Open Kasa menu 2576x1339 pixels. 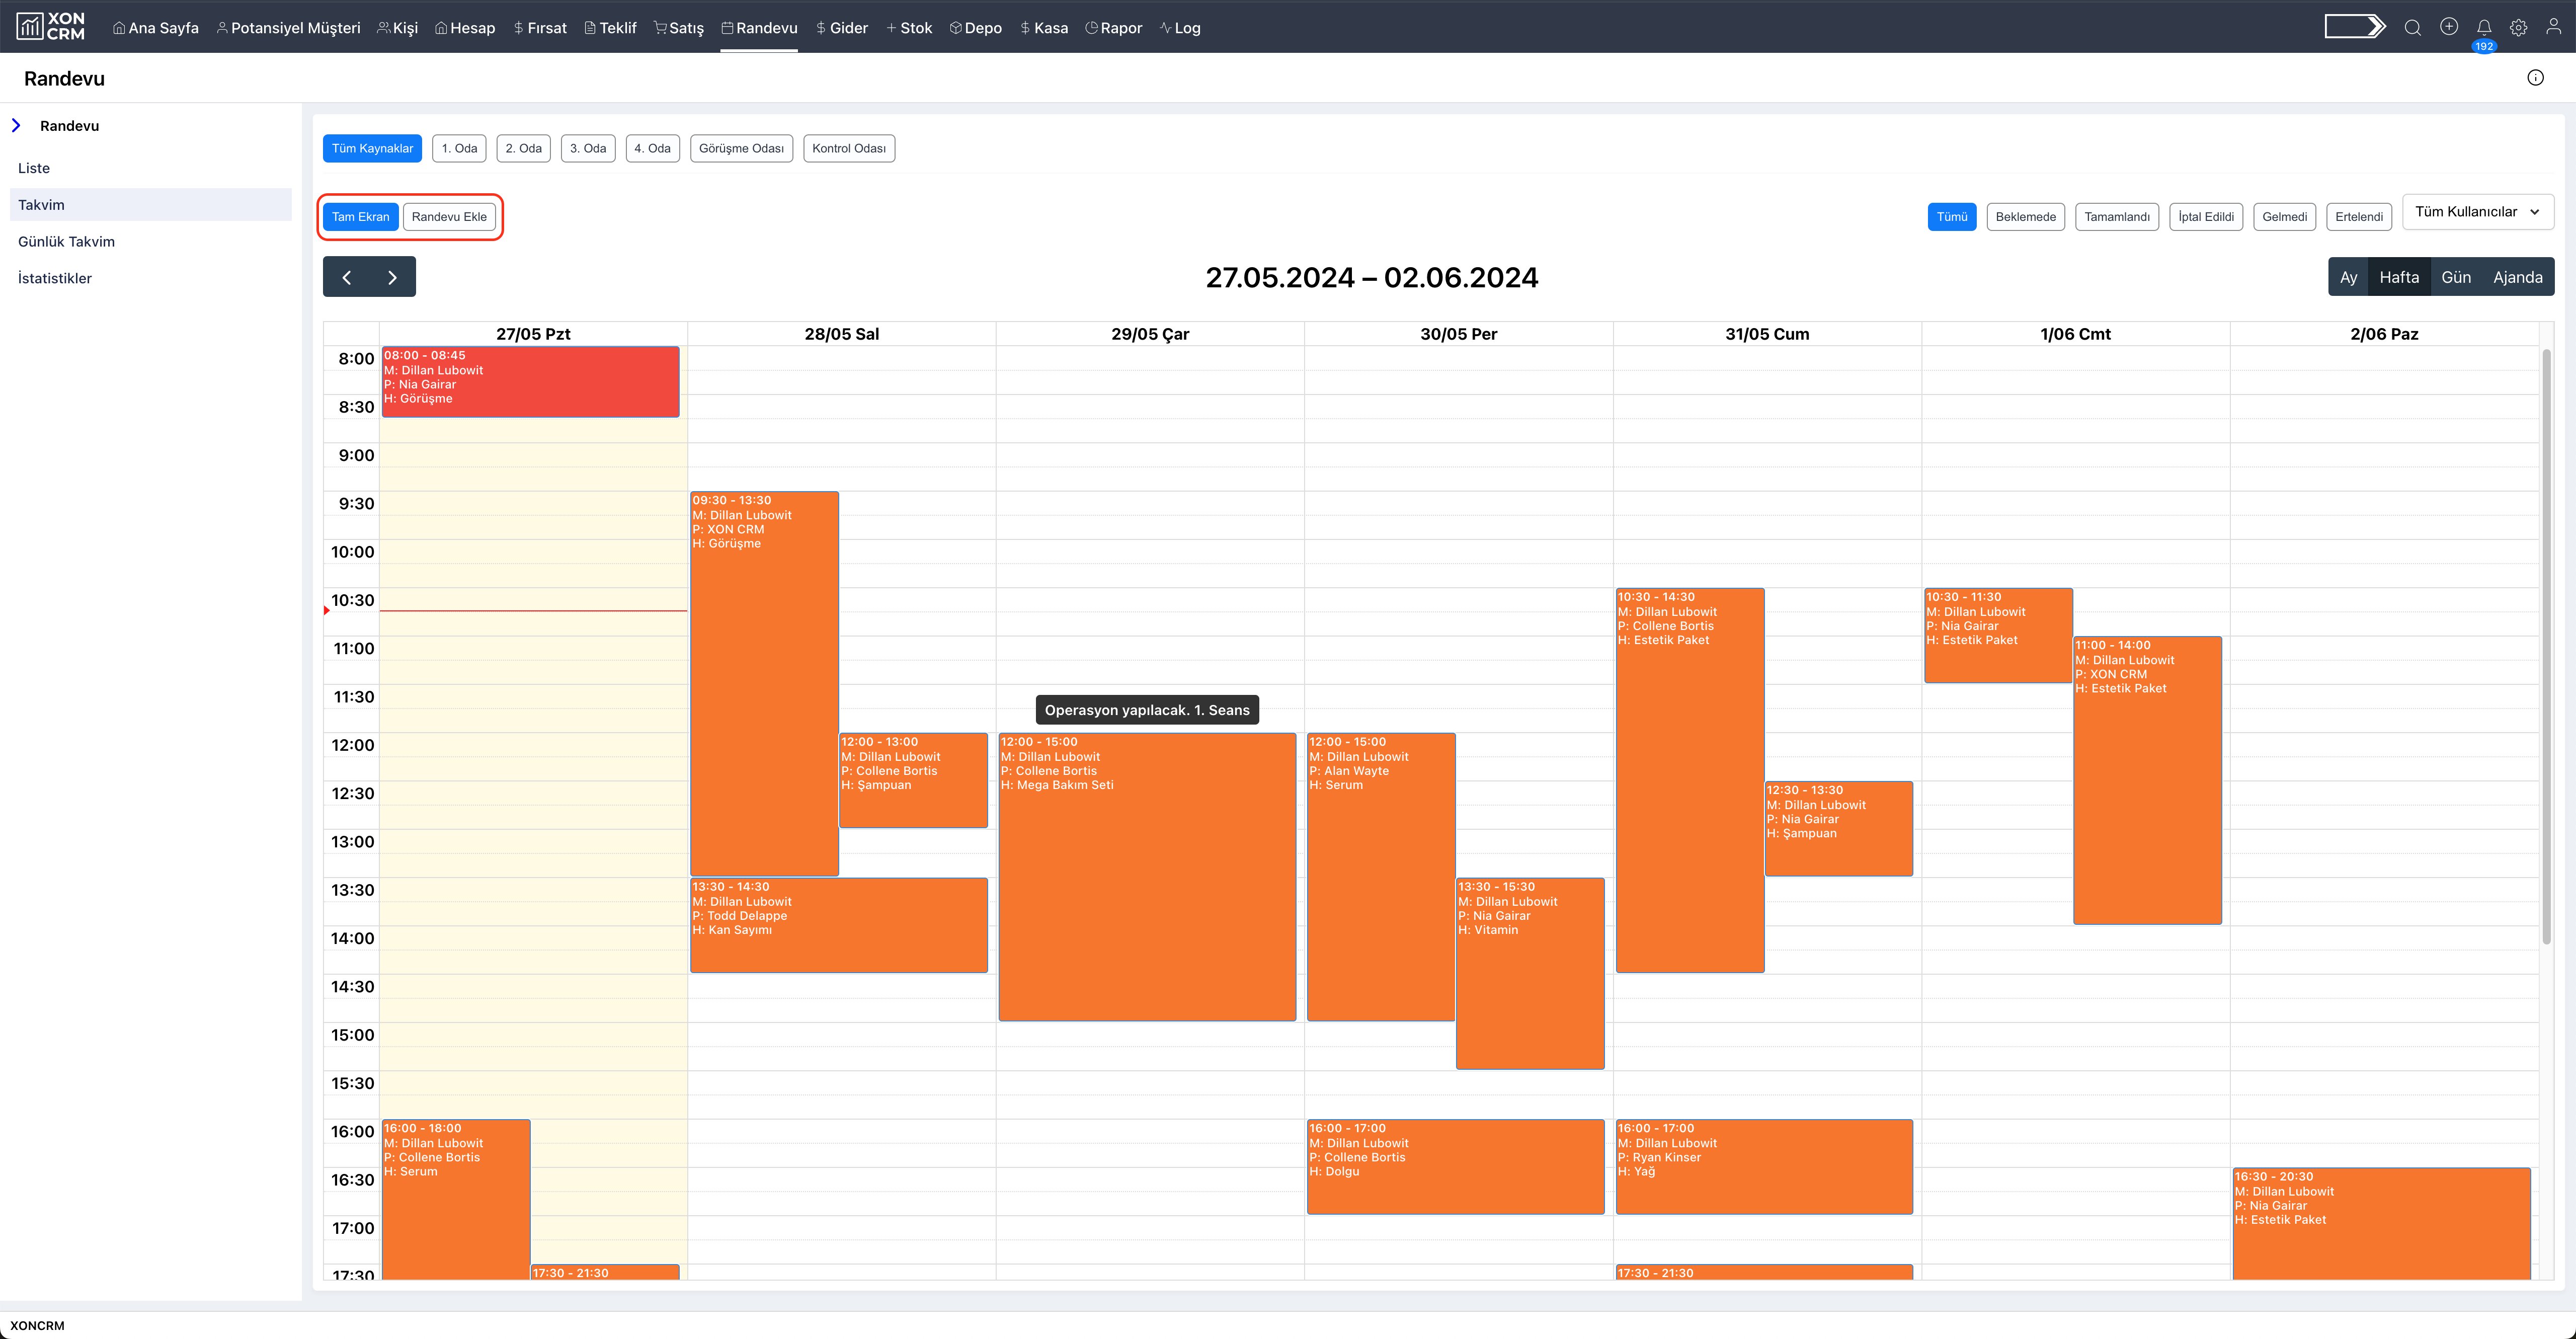pos(1043,28)
